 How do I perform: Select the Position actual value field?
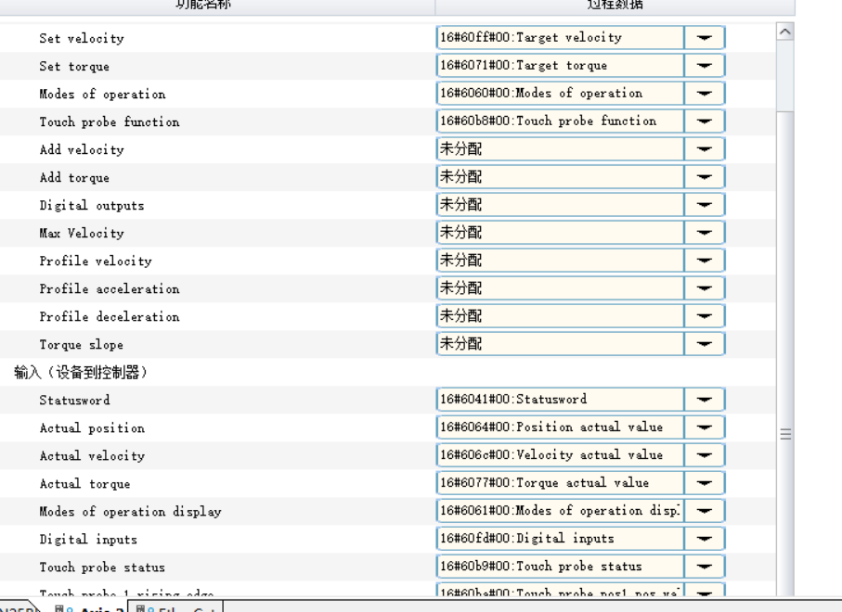560,427
